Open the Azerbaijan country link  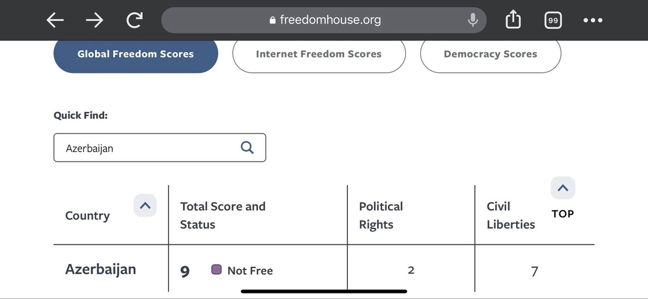(x=101, y=269)
